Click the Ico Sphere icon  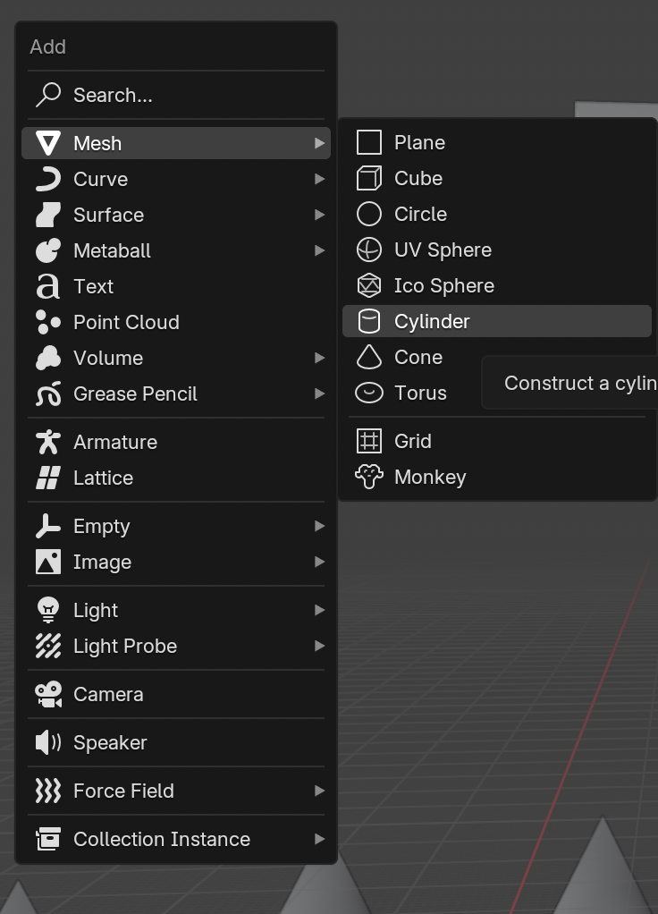[x=369, y=286]
